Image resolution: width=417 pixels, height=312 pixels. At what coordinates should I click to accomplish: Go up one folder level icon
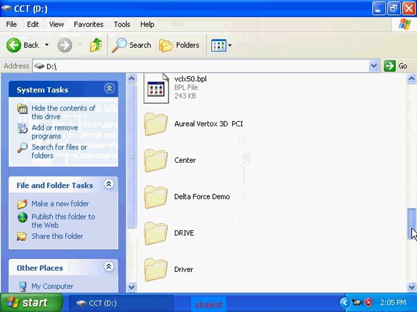point(96,45)
